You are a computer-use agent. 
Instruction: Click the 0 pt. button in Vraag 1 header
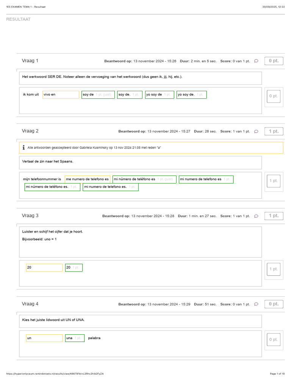[x=274, y=61]
